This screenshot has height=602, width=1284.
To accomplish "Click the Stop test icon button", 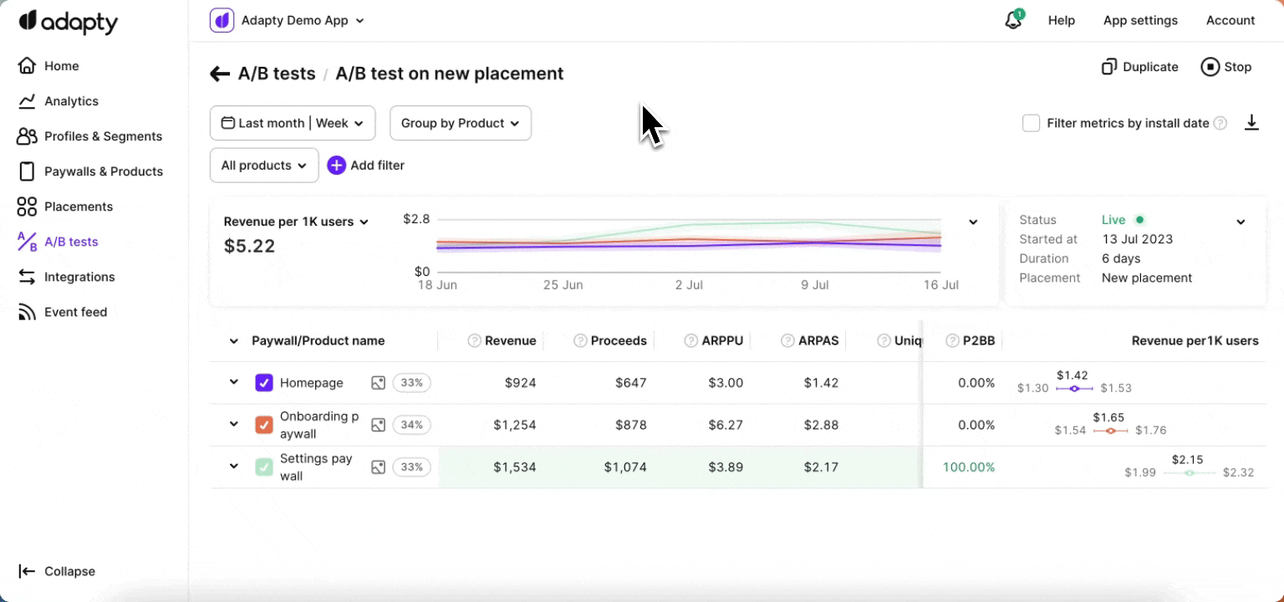I will 1210,67.
